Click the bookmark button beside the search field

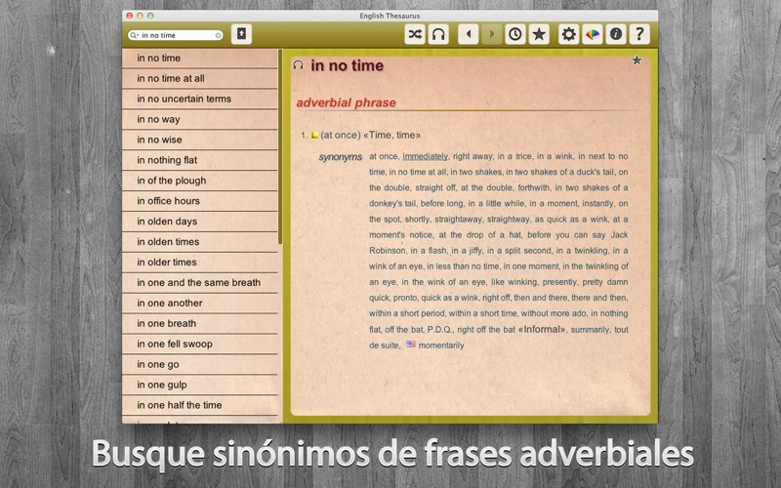[241, 34]
